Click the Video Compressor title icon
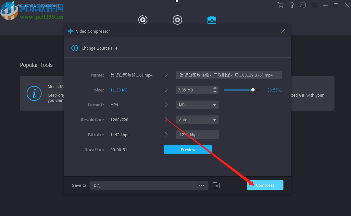Image resolution: width=351 pixels, height=216 pixels. (70, 31)
